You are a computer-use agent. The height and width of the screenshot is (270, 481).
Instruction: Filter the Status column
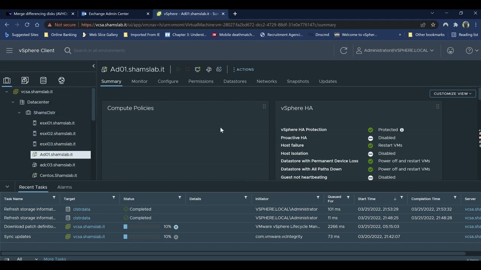point(180,197)
